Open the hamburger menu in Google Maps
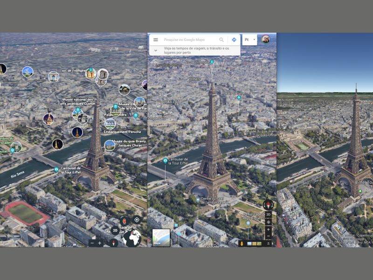Screen dimensions: 373x280 coord(156,40)
